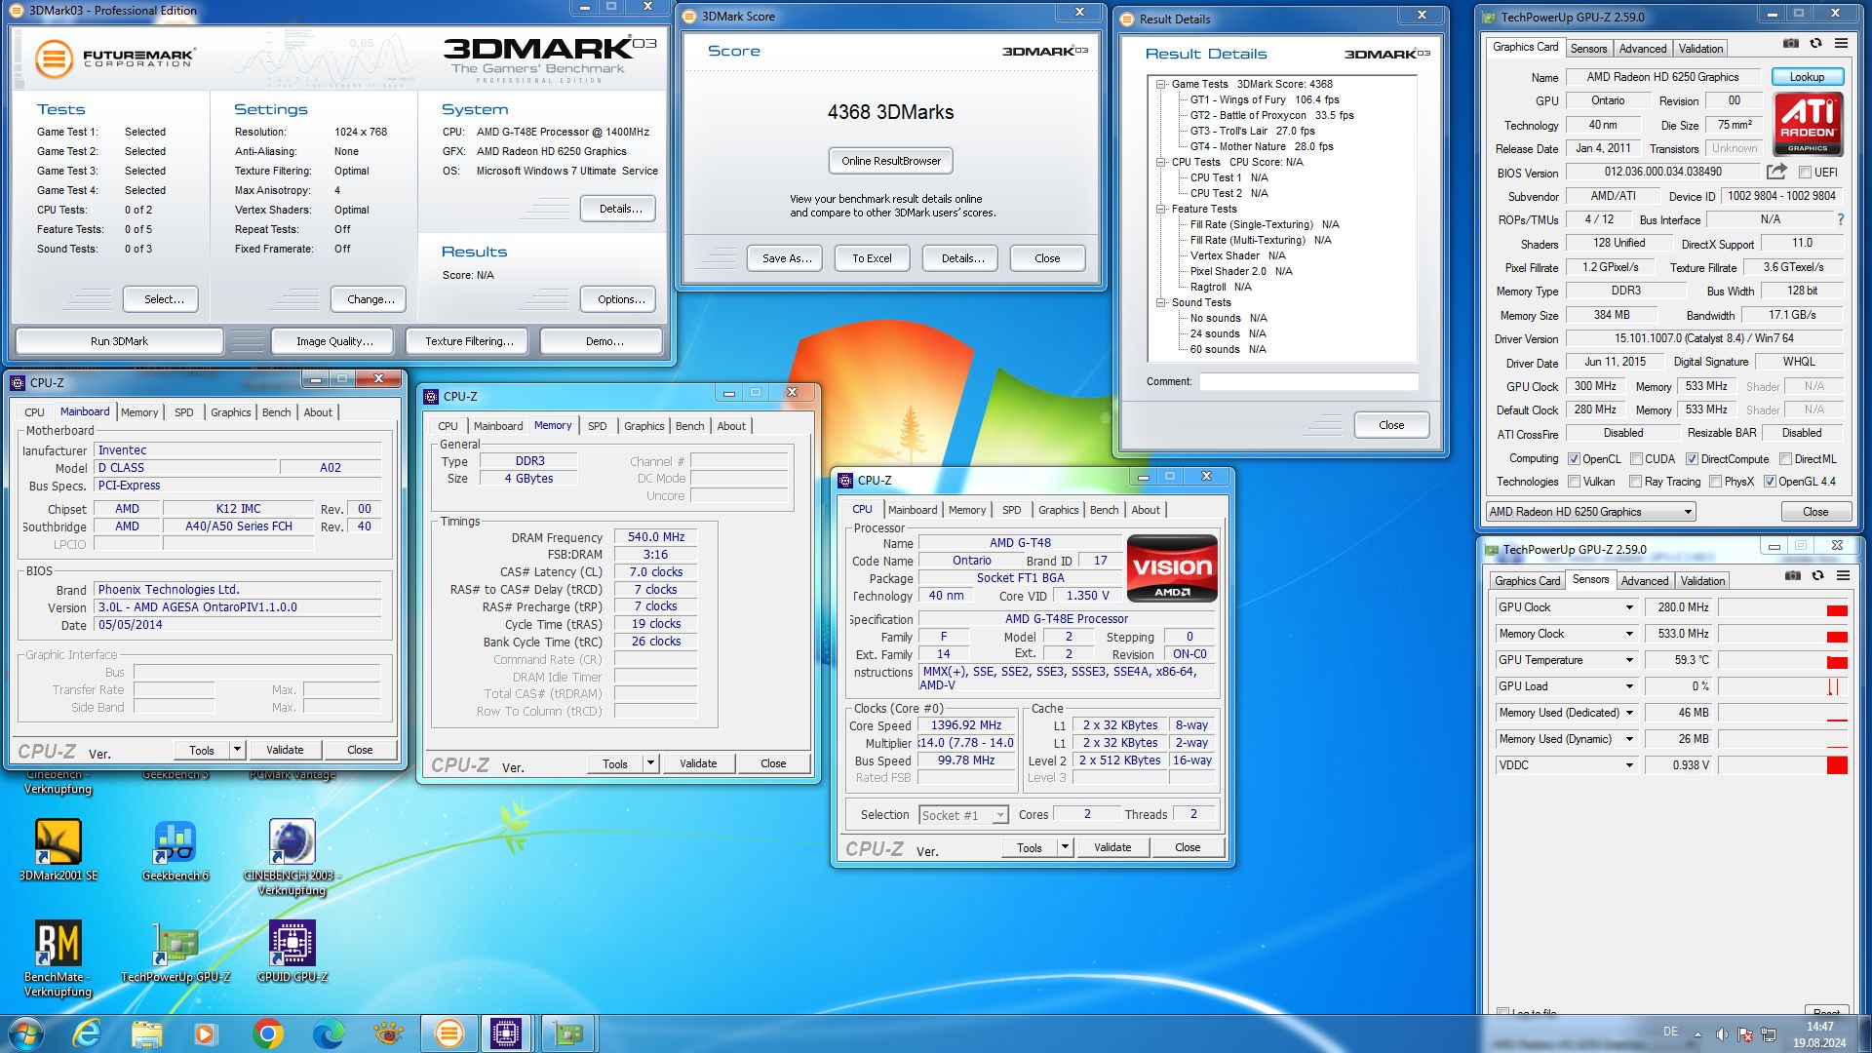The image size is (1872, 1053).
Task: Click the volume icon in system tray
Action: (x=1722, y=1033)
